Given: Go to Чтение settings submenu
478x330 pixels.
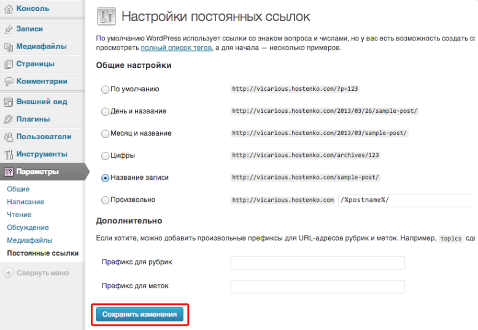Looking at the screenshot, I should (19, 215).
